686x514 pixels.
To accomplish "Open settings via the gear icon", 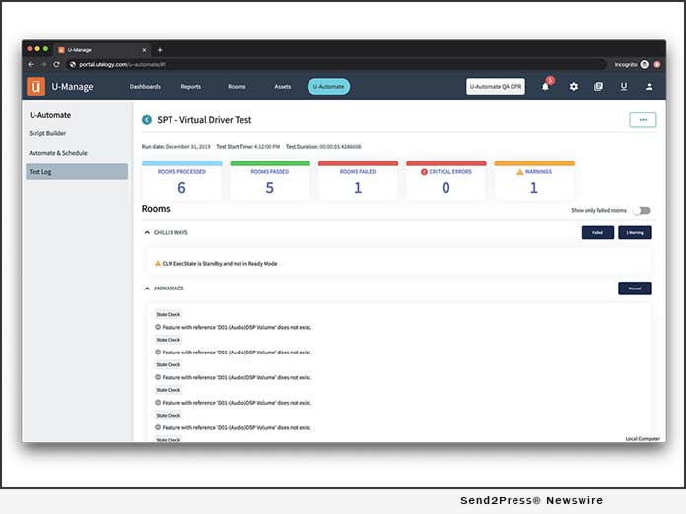I will [x=574, y=87].
